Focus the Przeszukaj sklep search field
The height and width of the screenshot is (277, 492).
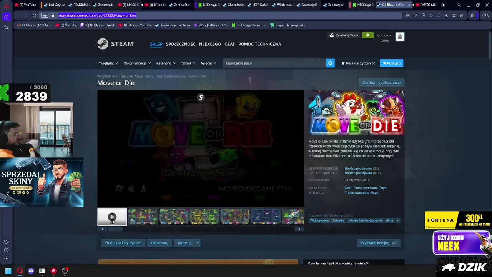pos(274,63)
